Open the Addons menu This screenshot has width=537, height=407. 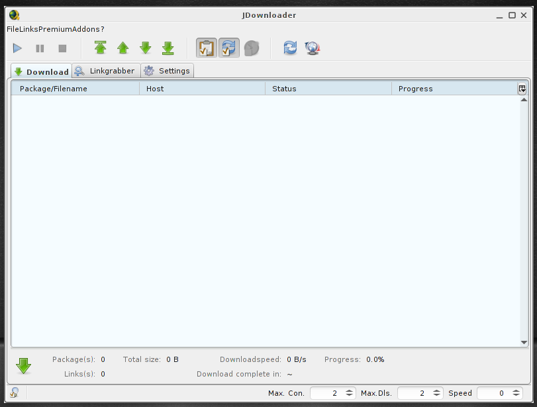85,29
